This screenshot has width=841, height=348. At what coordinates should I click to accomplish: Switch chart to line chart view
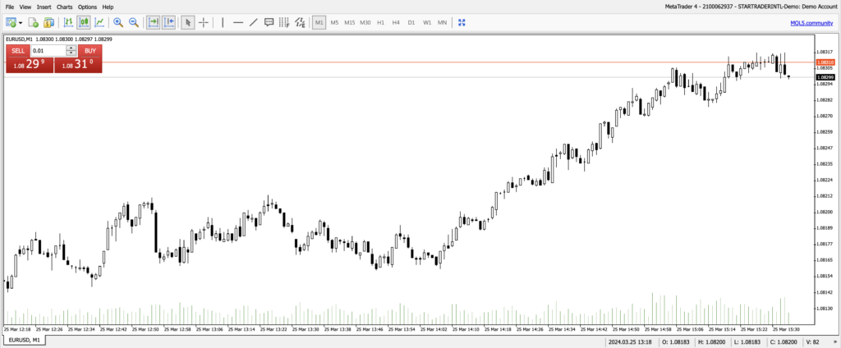[99, 22]
